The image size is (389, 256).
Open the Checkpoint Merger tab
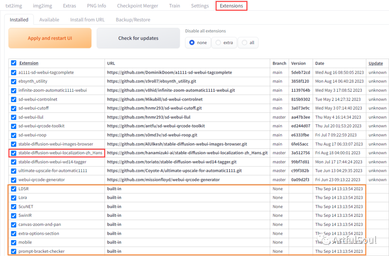(138, 6)
